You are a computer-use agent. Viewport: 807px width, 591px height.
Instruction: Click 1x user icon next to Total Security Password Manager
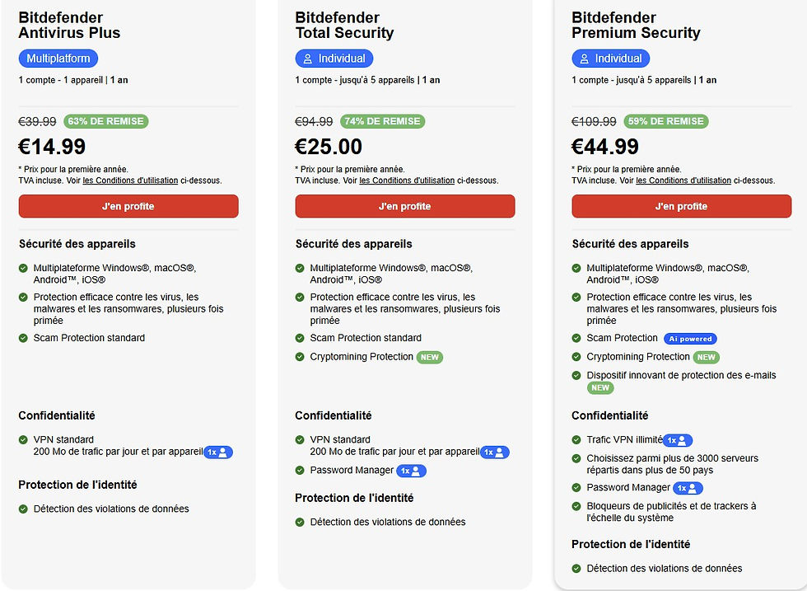(x=411, y=471)
